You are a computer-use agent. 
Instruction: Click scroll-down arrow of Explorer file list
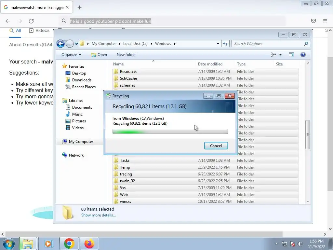[308, 201]
